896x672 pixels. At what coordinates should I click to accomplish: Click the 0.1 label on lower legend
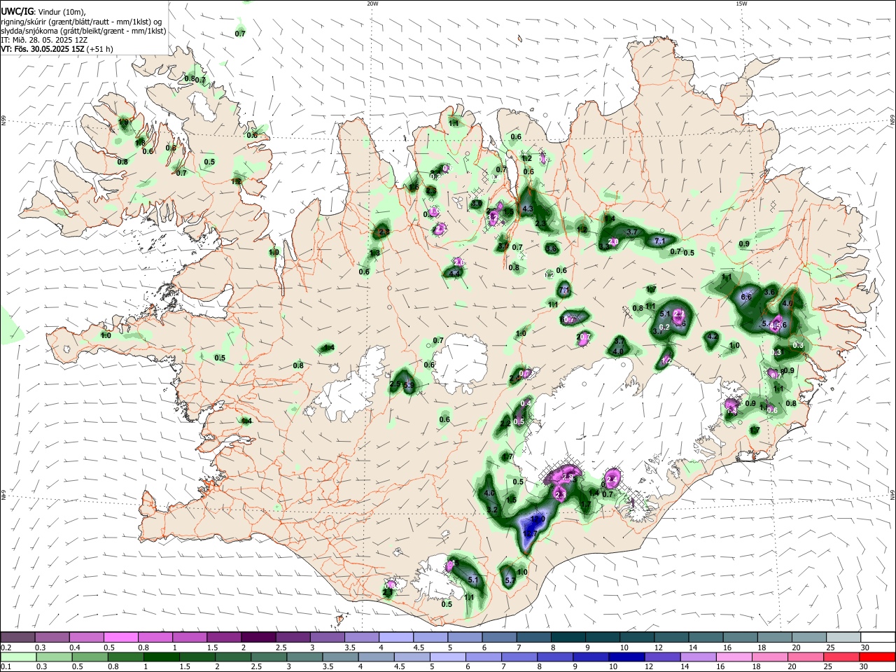pyautogui.click(x=6, y=667)
